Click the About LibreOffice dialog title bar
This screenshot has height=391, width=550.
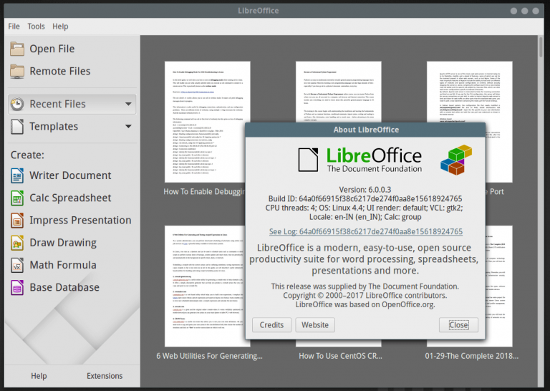coord(365,130)
